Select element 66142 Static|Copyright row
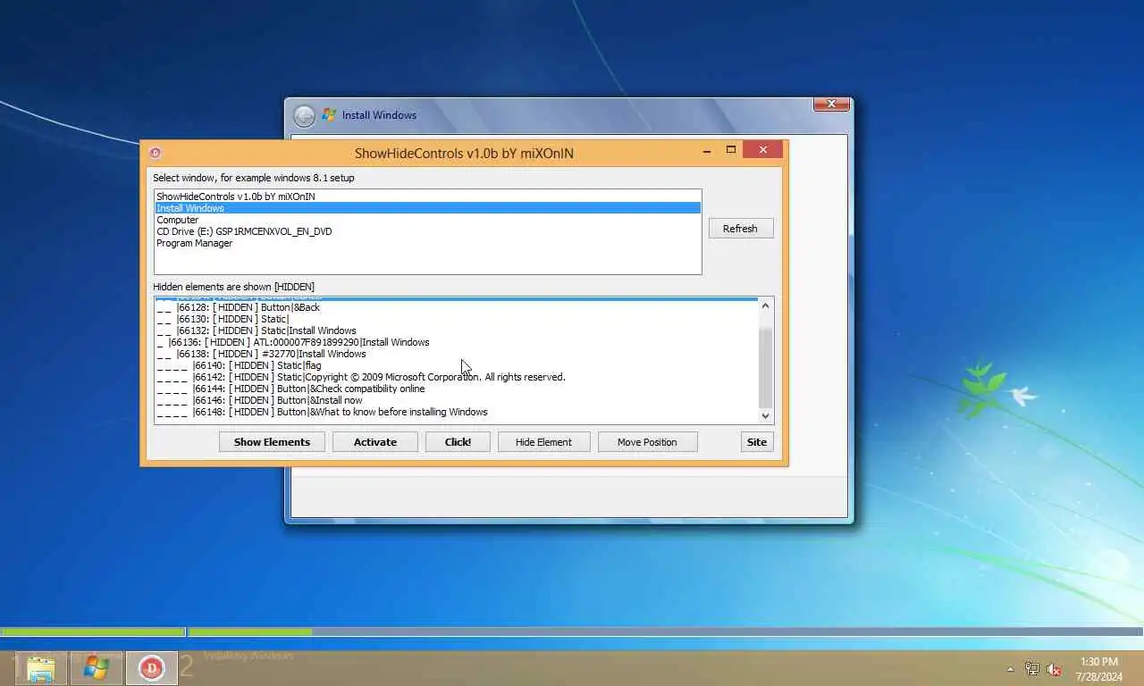1144x686 pixels. (457, 377)
